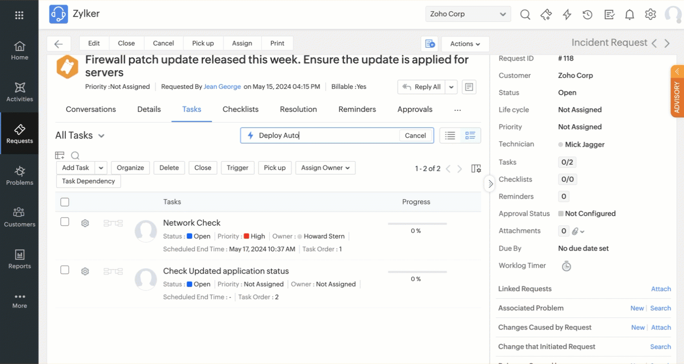The width and height of the screenshot is (684, 364).
Task: Click the notifications bell icon
Action: (629, 14)
